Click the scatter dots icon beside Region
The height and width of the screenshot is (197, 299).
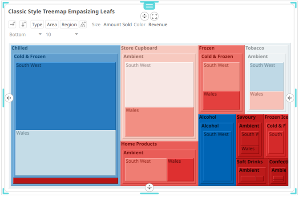click(83, 24)
